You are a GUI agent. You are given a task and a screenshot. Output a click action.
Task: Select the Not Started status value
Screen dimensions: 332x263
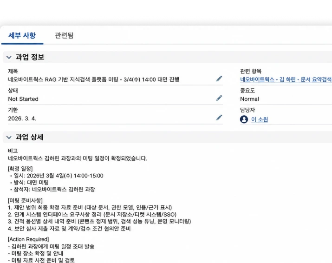pos(23,99)
